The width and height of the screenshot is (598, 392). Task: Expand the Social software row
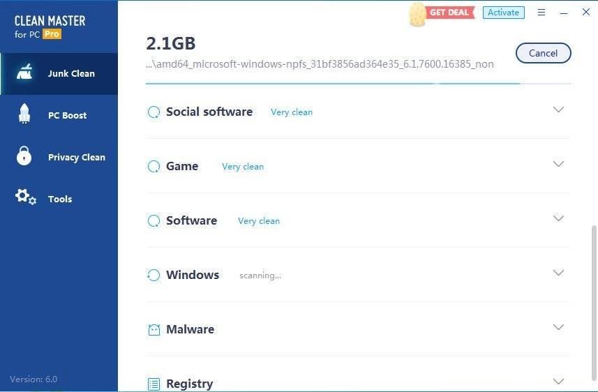tap(558, 110)
